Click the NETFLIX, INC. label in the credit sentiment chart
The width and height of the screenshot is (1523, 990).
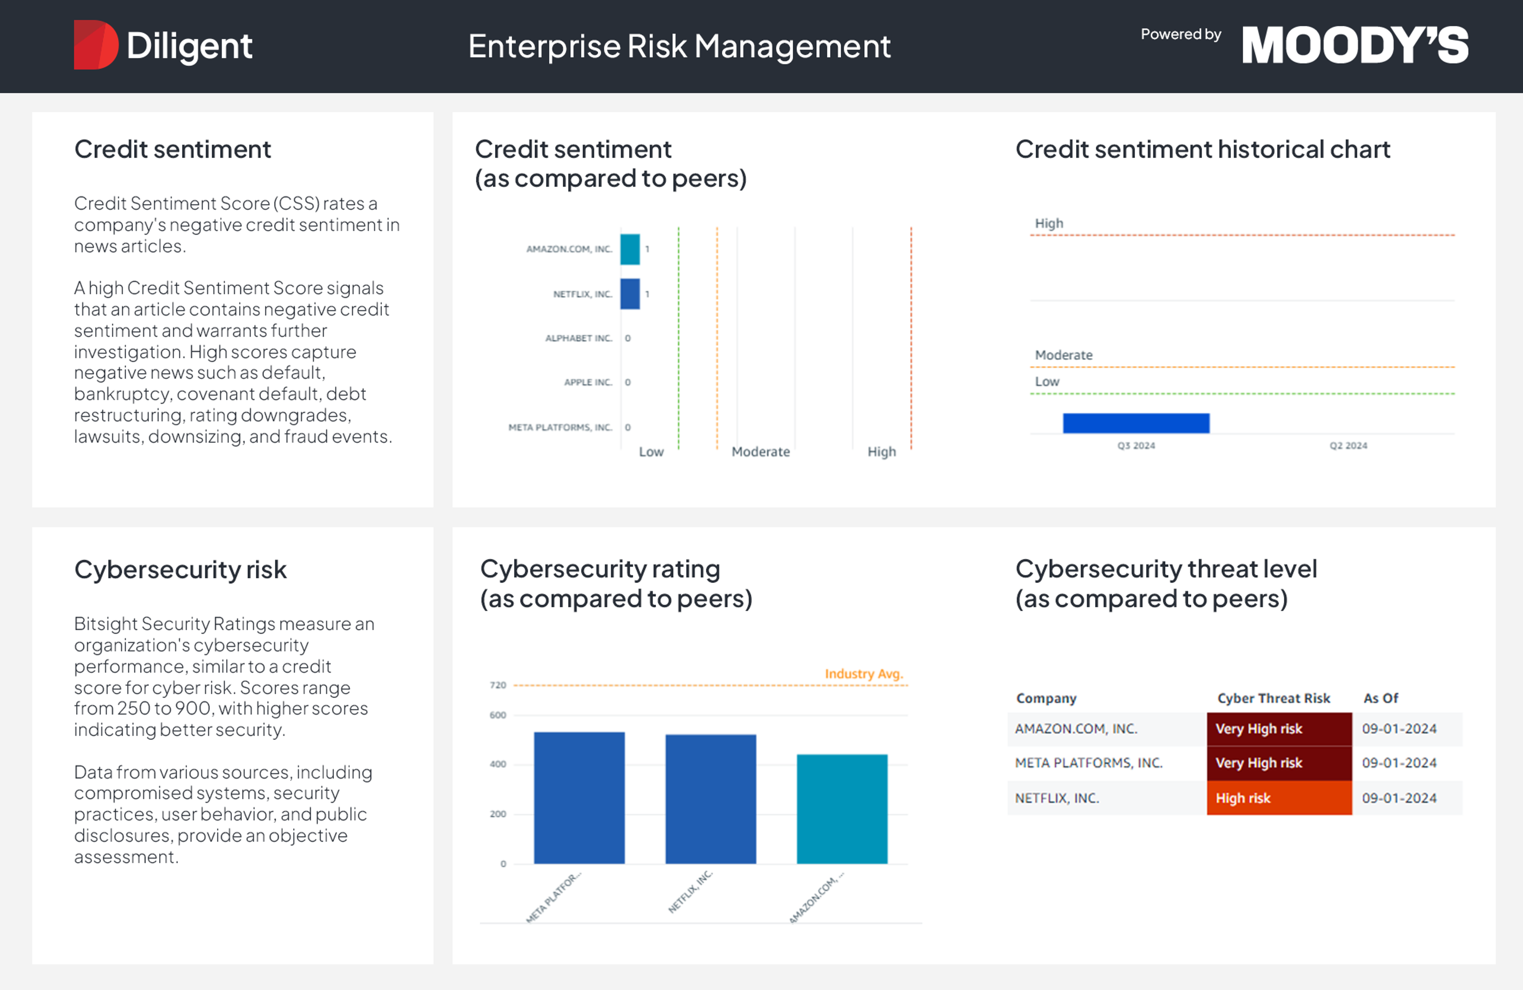coord(582,294)
